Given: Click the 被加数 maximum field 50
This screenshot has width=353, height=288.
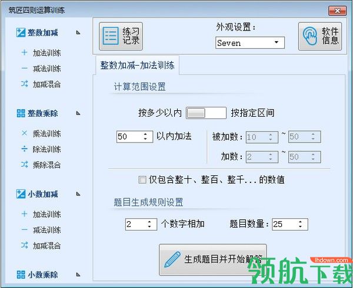Looking at the screenshot, I should point(304,137).
